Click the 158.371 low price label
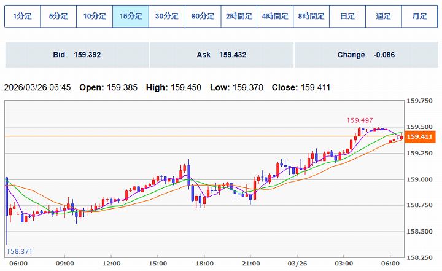Viewport: 442px width, 271px height. pos(20,251)
